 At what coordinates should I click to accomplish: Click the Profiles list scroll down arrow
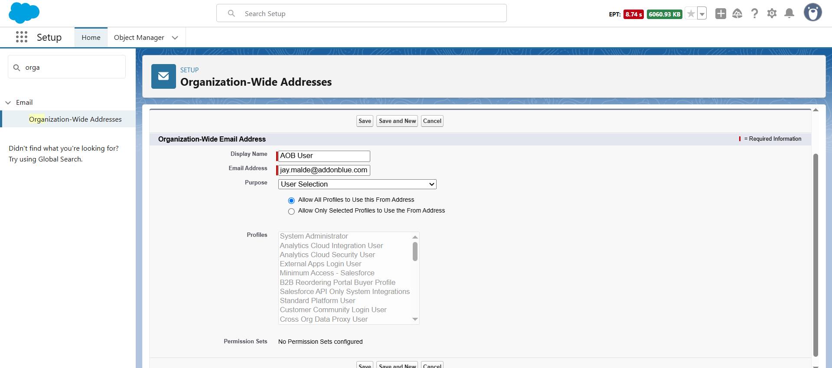point(415,320)
